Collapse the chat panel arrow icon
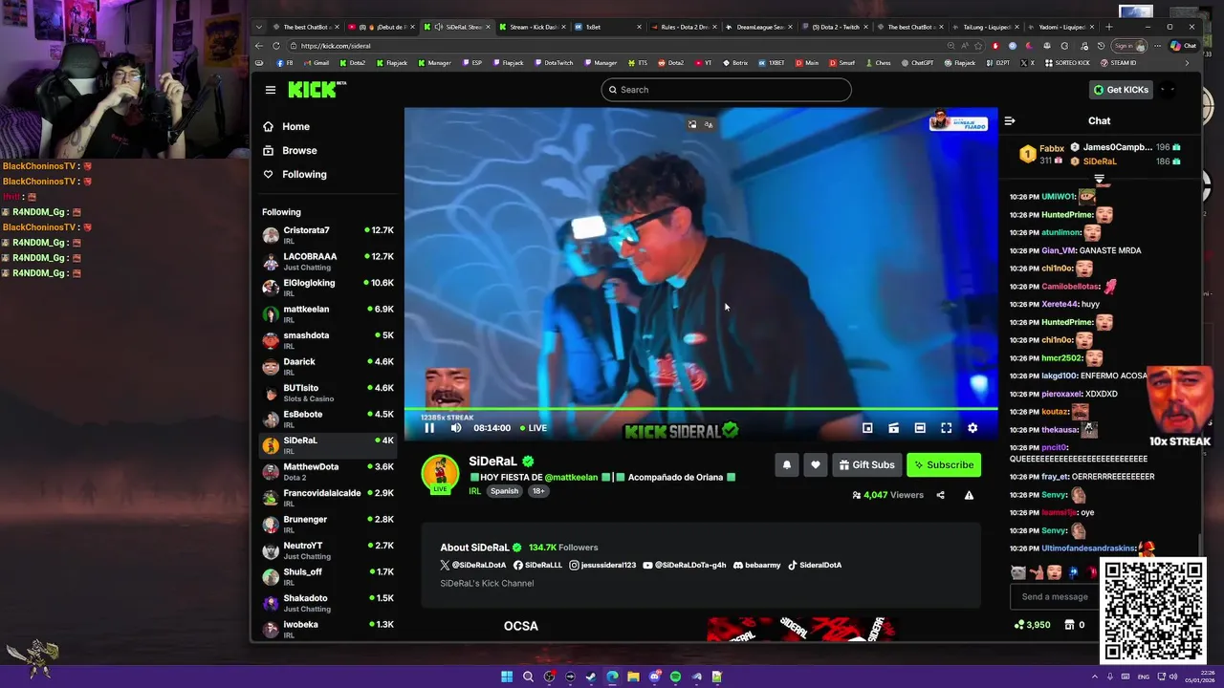Screen dimensions: 1224x688 tap(1009, 121)
